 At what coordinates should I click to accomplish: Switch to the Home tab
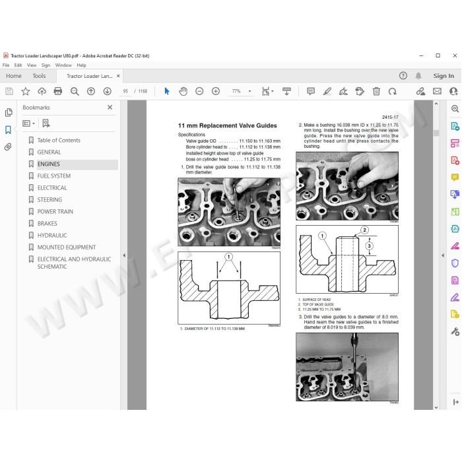coord(14,76)
